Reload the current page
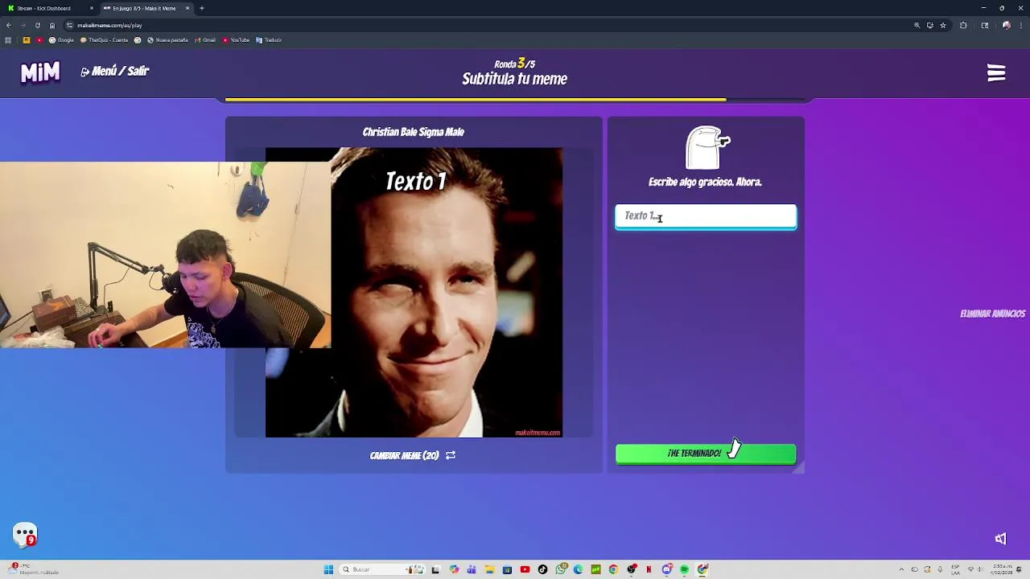Viewport: 1030px width, 579px height. [37, 25]
